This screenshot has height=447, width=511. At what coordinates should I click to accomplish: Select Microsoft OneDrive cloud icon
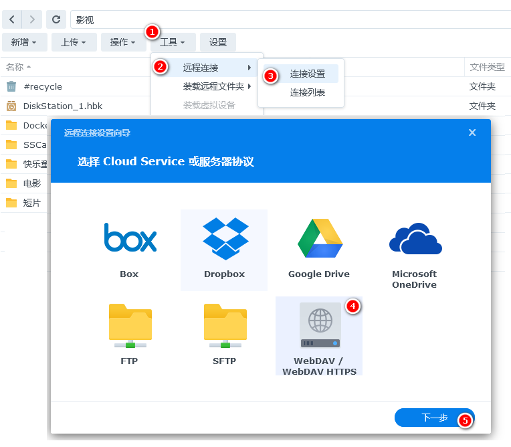pyautogui.click(x=415, y=238)
